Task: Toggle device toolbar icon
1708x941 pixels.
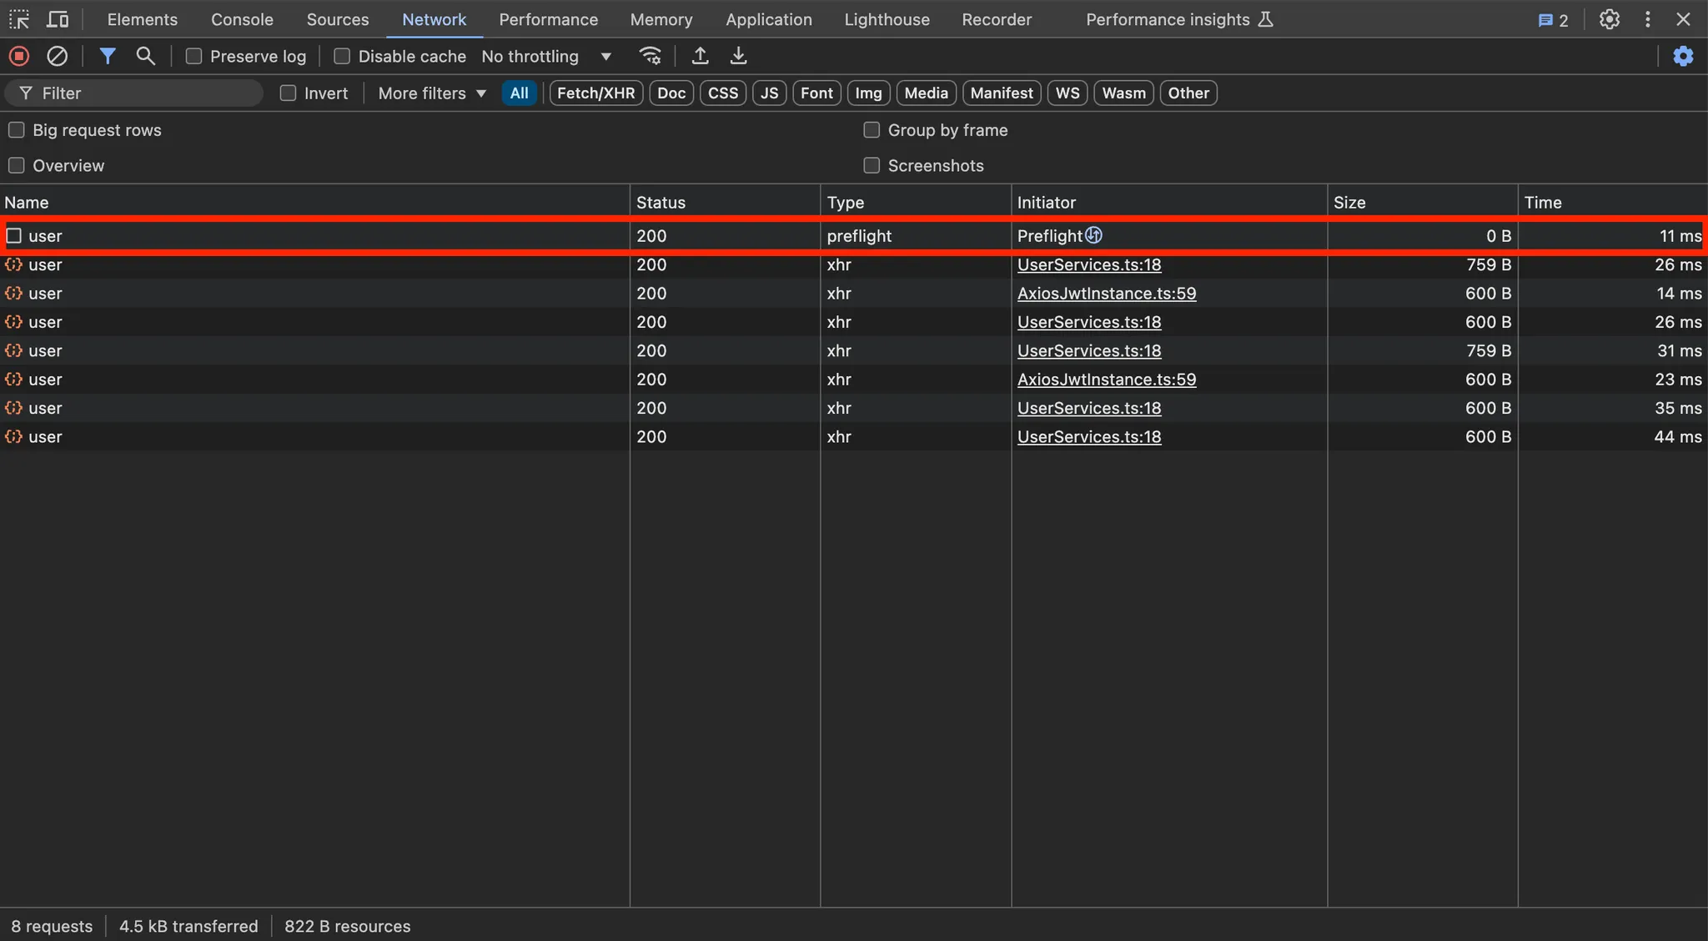Action: 57,19
